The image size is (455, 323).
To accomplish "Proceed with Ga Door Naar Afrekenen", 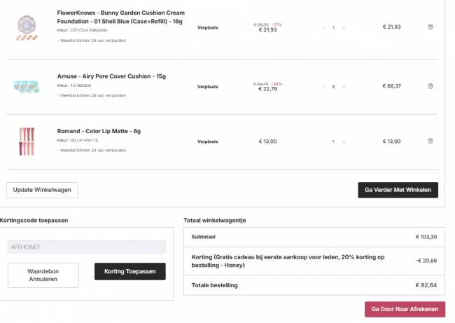I will [x=405, y=309].
